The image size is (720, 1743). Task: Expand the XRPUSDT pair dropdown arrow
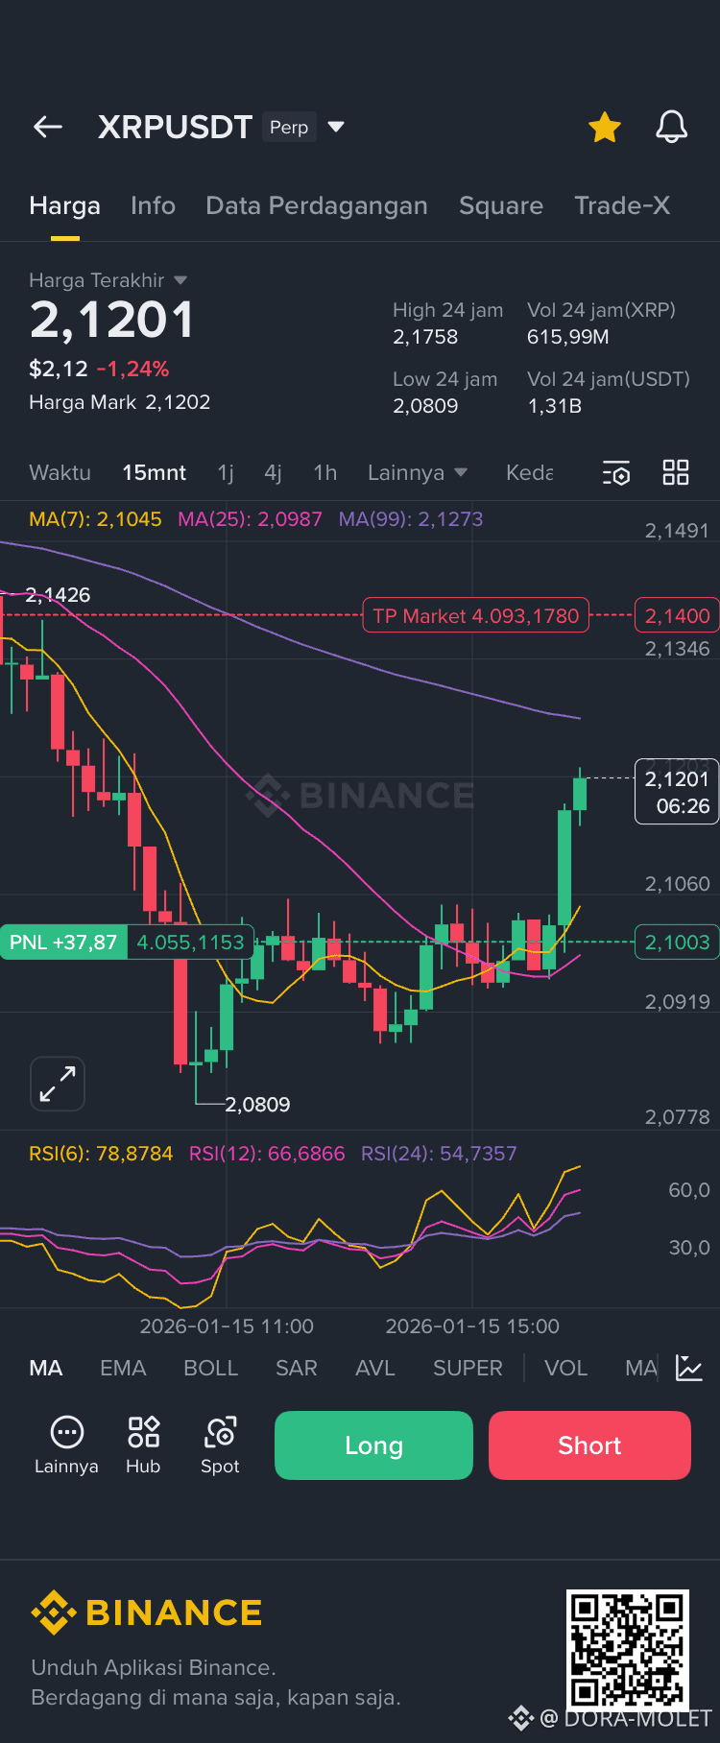click(x=336, y=127)
